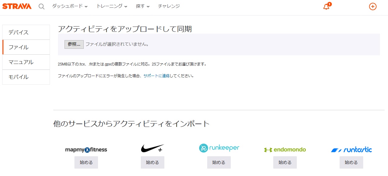Screen dimensions: 388x176
Task: Click the Nike+ swoosh logo
Action: pos(152,149)
